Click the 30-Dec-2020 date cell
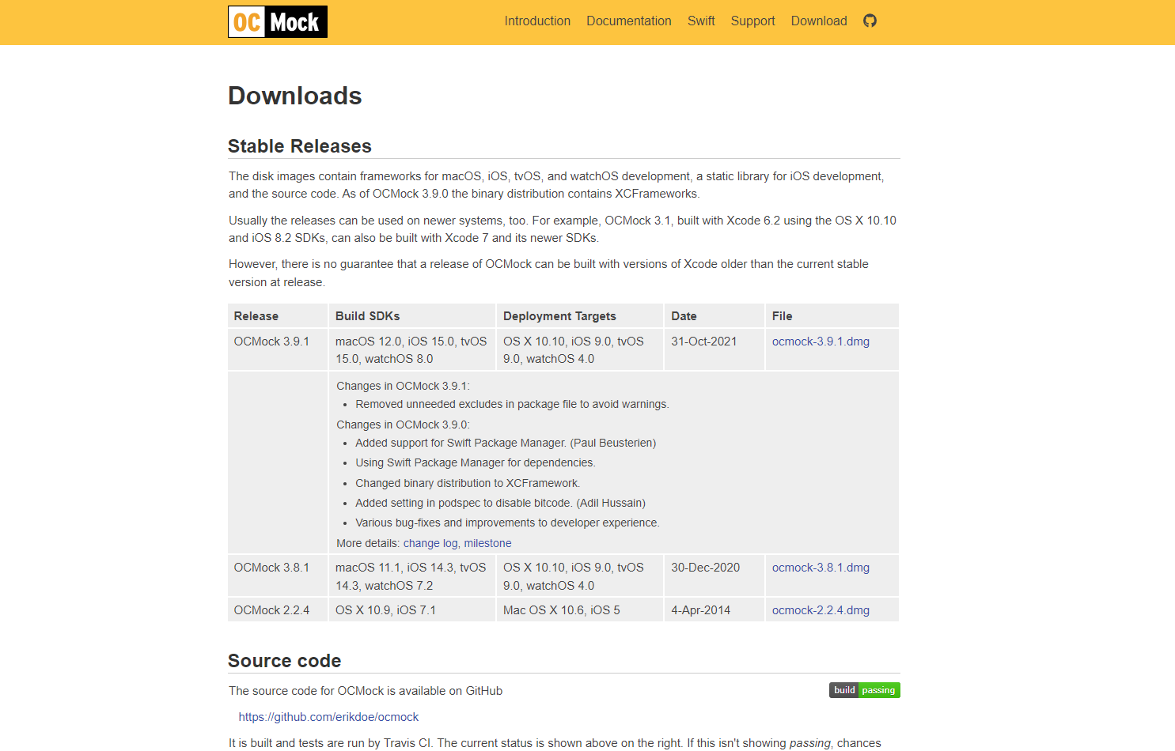1175x751 pixels. click(x=714, y=576)
